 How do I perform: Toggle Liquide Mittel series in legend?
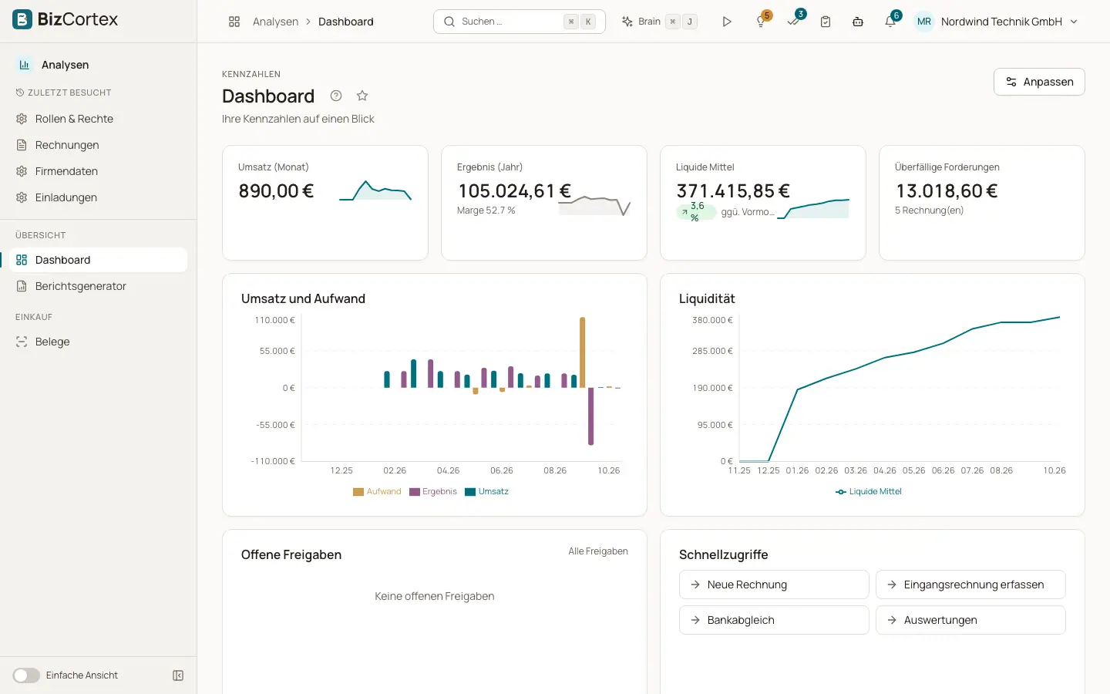[x=869, y=491]
